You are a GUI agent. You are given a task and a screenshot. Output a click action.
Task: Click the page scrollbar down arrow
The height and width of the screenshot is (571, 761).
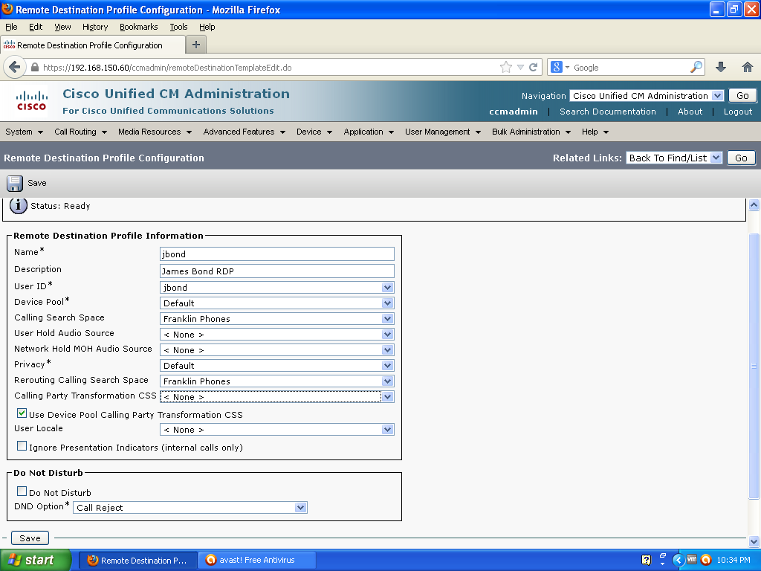tap(754, 541)
